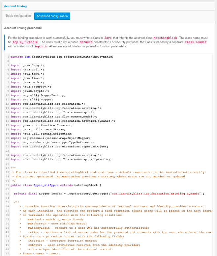The width and height of the screenshot is (217, 256).
Task: Click the import java.text.* line
Action: 27,74
